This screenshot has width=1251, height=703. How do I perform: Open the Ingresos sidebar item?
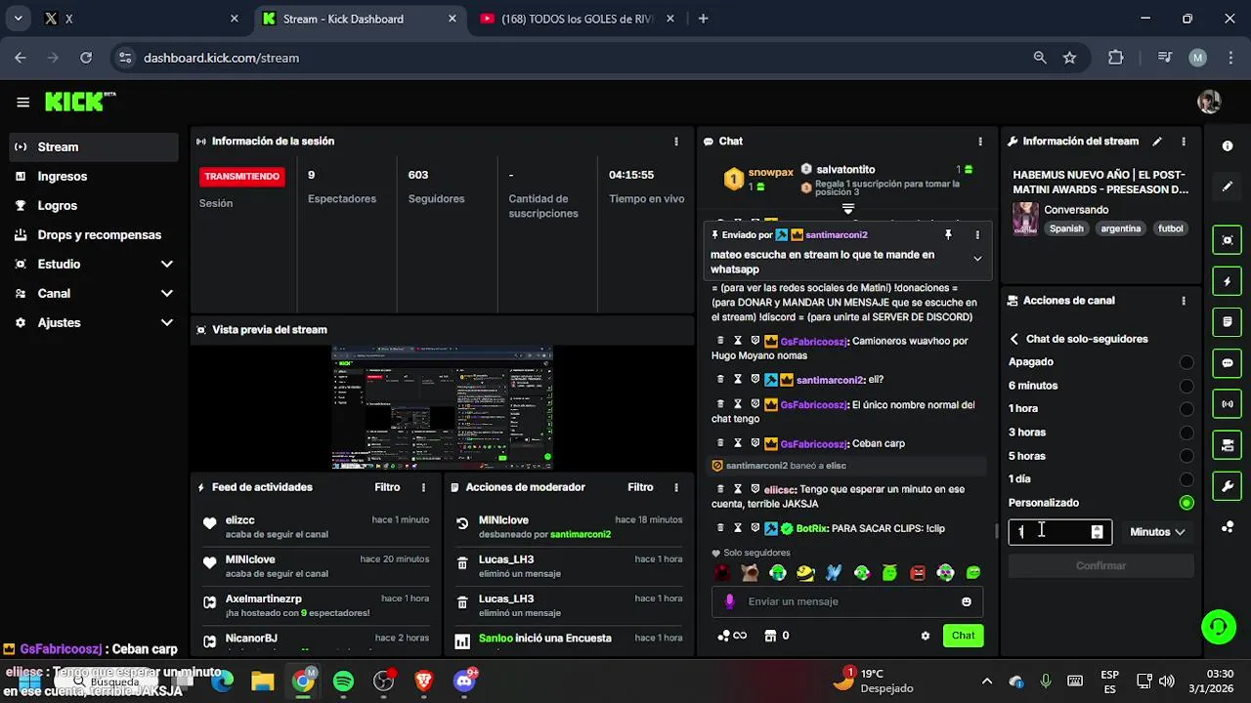pos(95,177)
